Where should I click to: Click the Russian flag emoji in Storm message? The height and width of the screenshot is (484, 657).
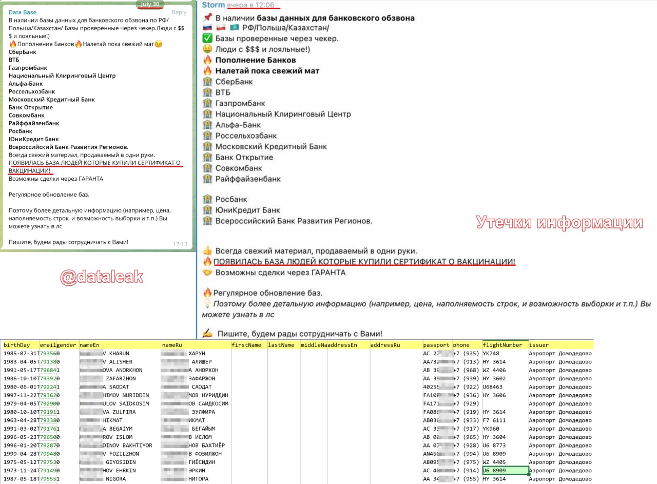tap(207, 28)
